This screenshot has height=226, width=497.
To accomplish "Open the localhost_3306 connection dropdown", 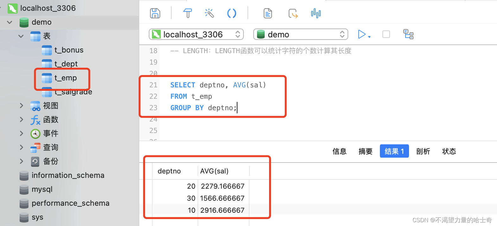I will (196, 34).
